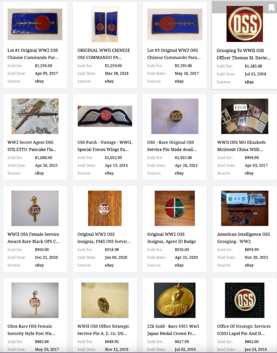This screenshot has height=353, width=277.
Task: Open Ultra Rare OSS Female Sorority Style listing
Action: 31,330
